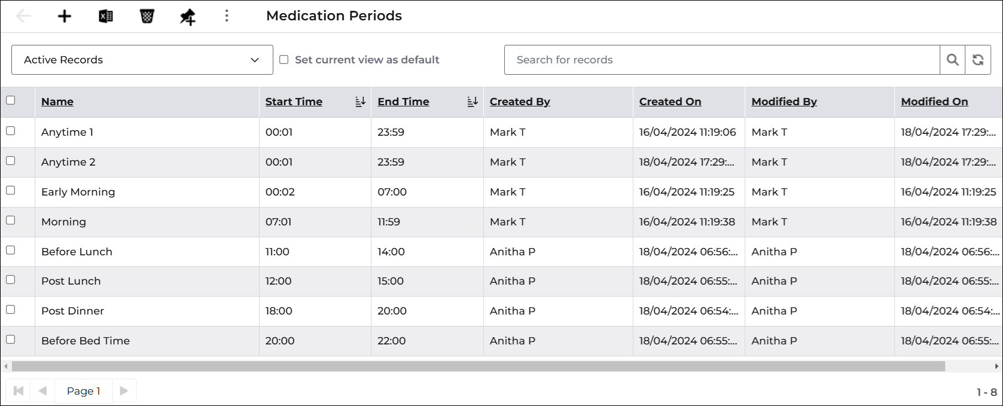
Task: Open the Early Morning record
Action: (x=78, y=192)
